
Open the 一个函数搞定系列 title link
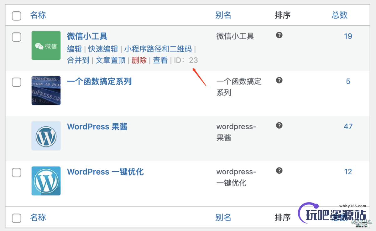click(x=99, y=82)
